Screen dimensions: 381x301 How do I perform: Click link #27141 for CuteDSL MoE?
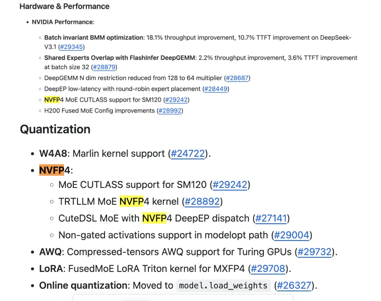coord(271,218)
